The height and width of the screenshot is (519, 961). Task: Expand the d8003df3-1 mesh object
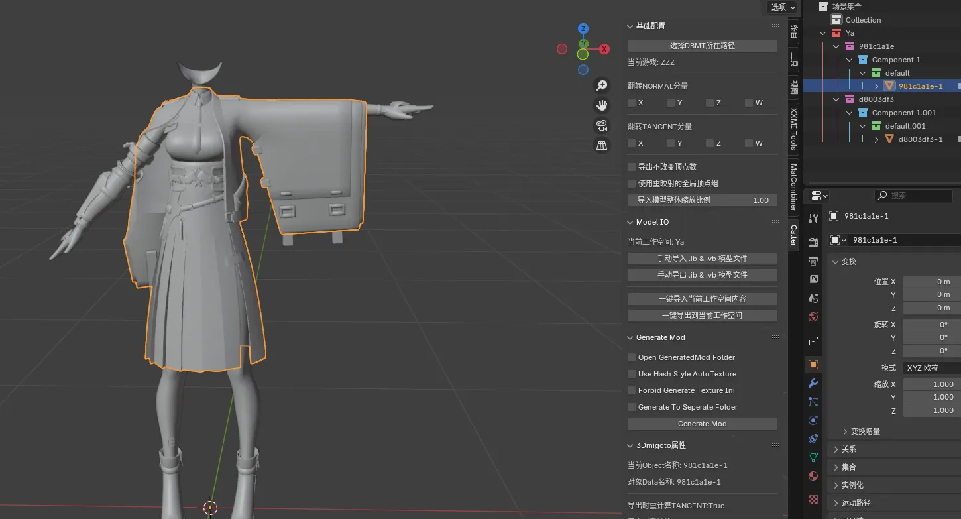876,139
